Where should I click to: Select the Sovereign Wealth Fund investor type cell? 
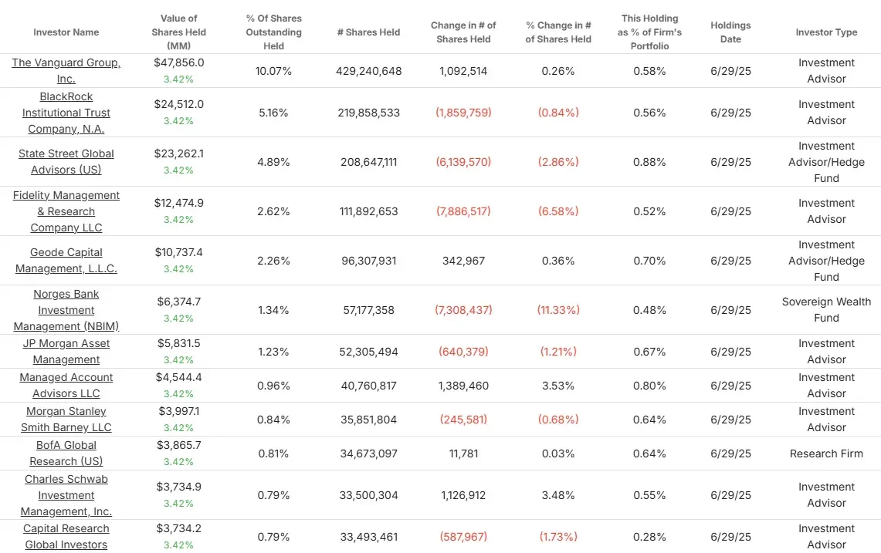[826, 310]
